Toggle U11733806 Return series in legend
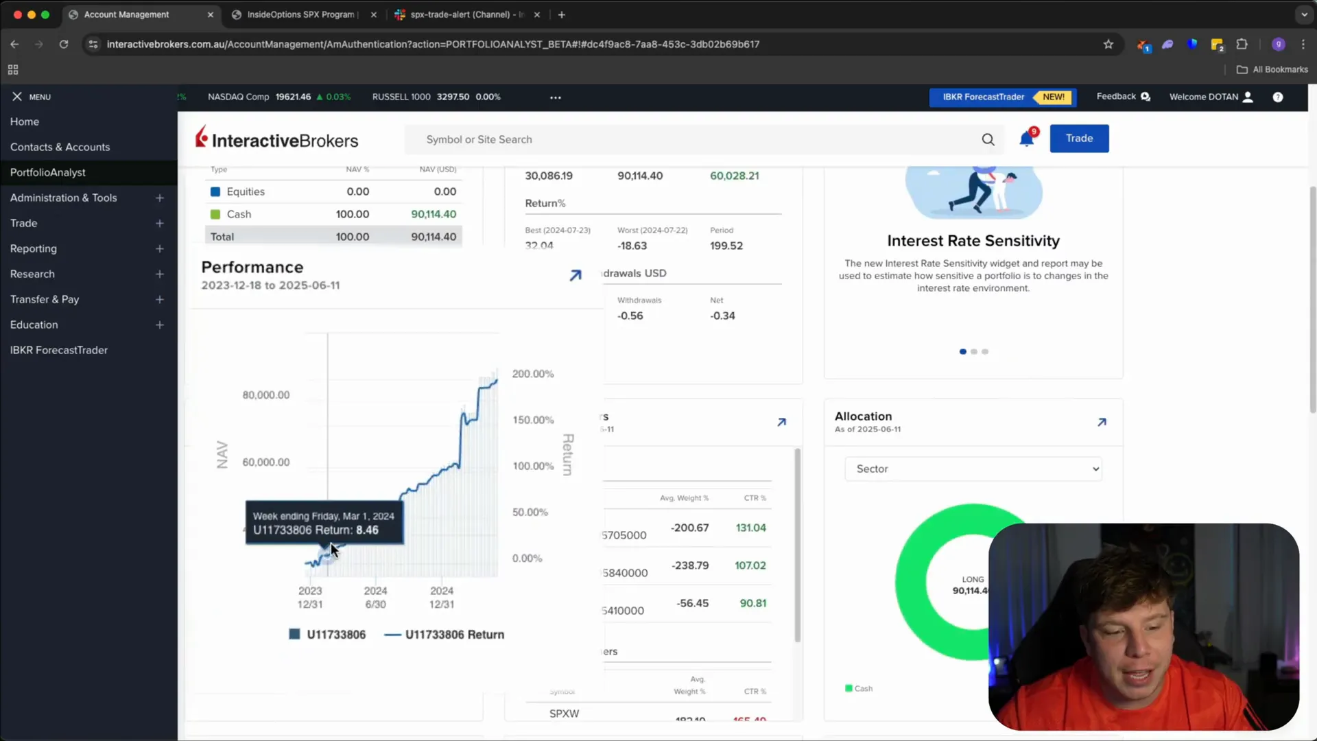 pos(444,635)
